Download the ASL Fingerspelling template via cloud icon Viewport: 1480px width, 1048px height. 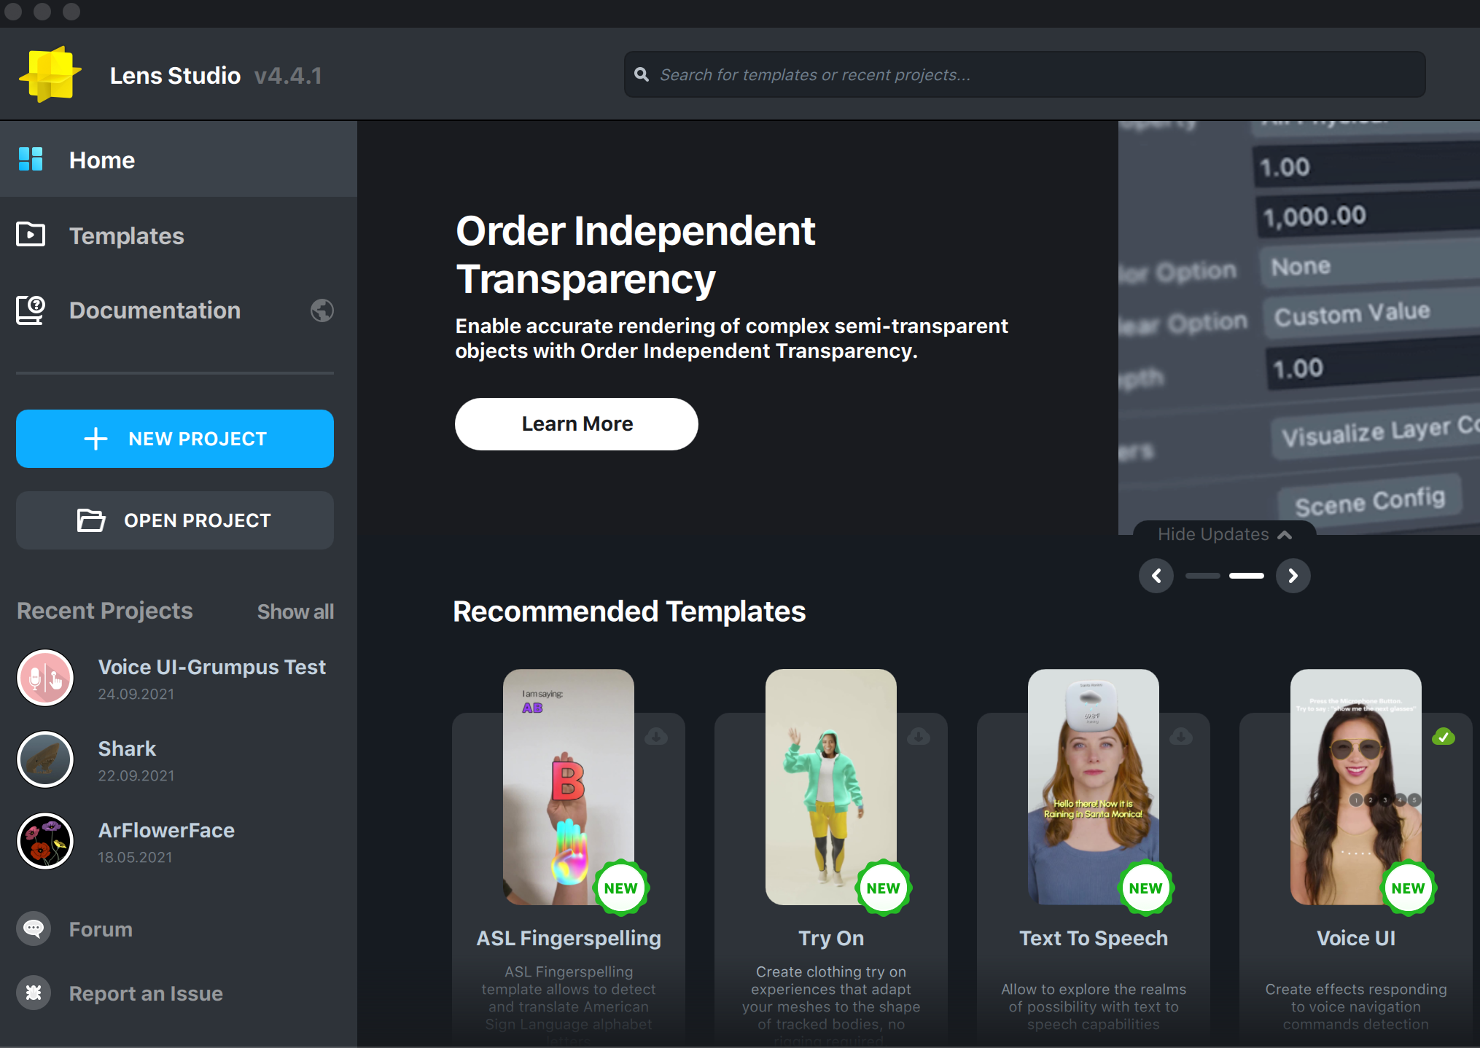[656, 736]
